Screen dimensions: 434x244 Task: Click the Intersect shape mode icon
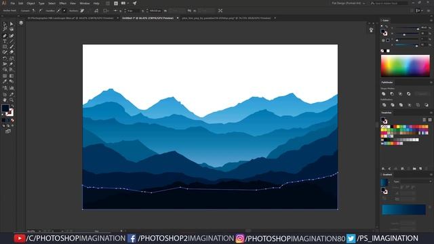click(400, 94)
